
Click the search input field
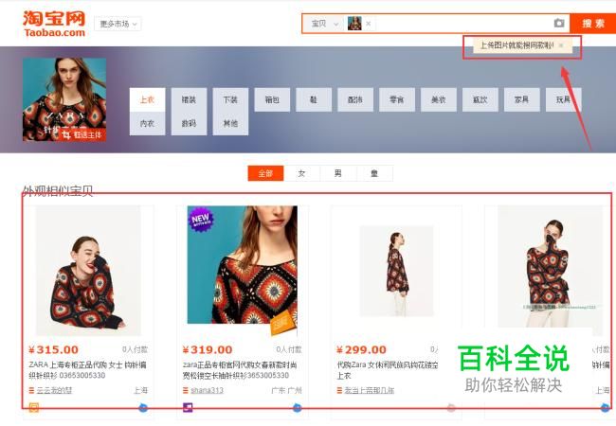(x=462, y=24)
